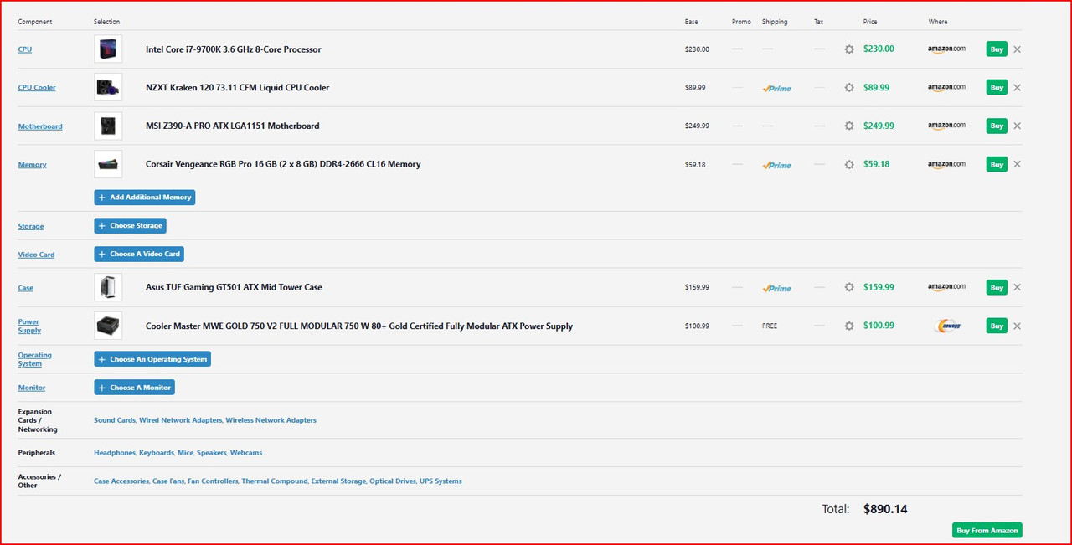
Task: Open price settings gear for NZXT Kraken 120
Action: [849, 88]
